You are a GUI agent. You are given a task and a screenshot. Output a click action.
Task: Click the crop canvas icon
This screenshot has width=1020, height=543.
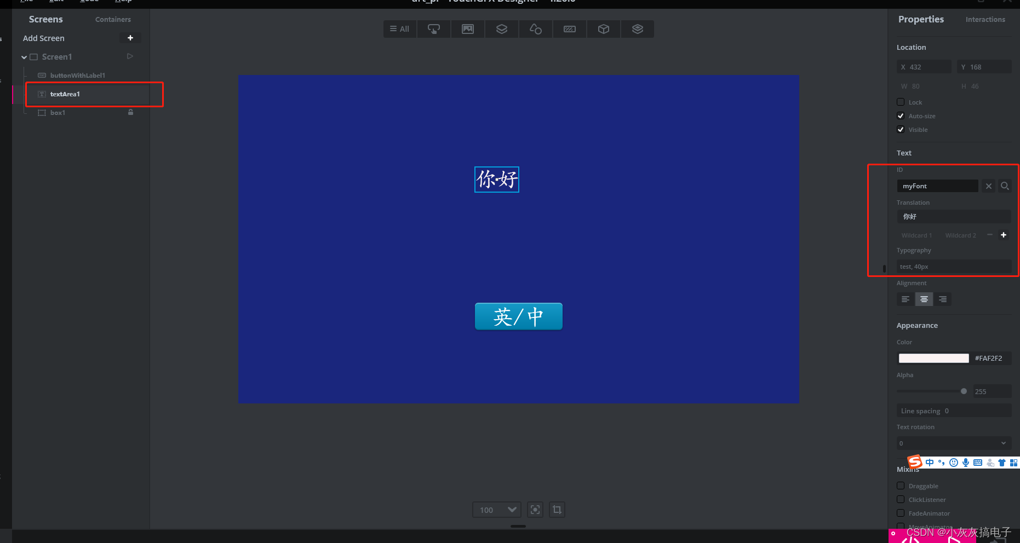coord(557,509)
